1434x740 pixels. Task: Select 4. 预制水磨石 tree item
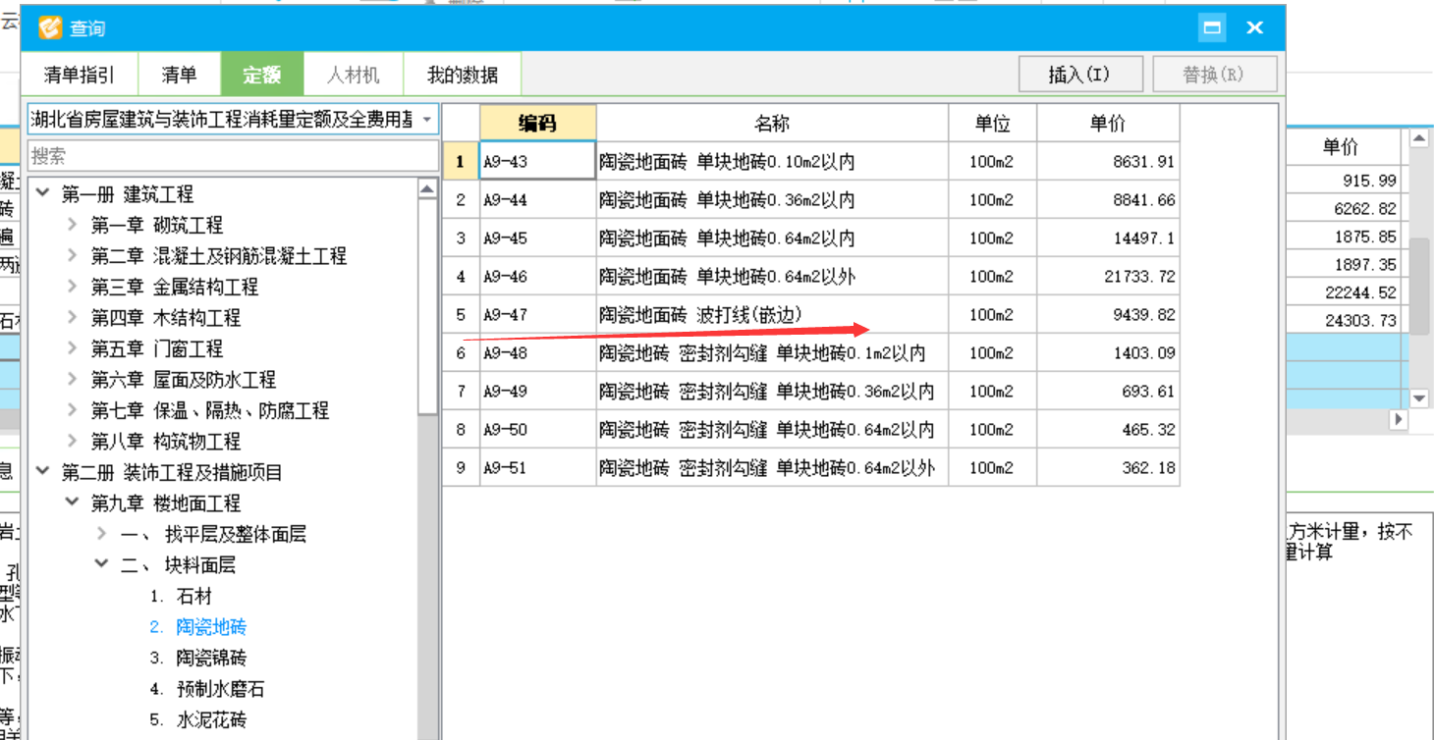pos(207,689)
